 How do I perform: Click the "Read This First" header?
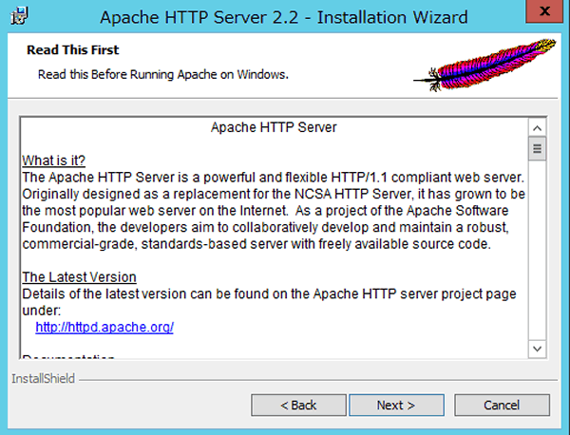point(73,49)
